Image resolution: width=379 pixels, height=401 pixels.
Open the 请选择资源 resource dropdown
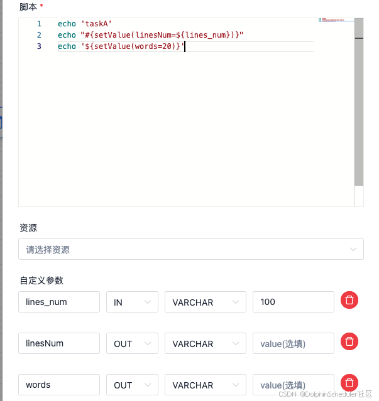(x=191, y=249)
